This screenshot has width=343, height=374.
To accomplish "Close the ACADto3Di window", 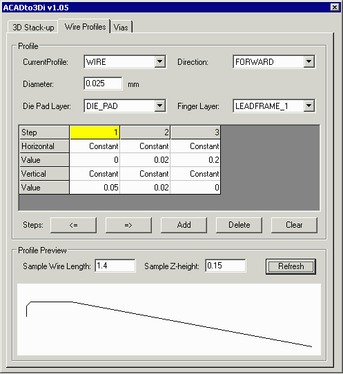I will click(335, 8).
